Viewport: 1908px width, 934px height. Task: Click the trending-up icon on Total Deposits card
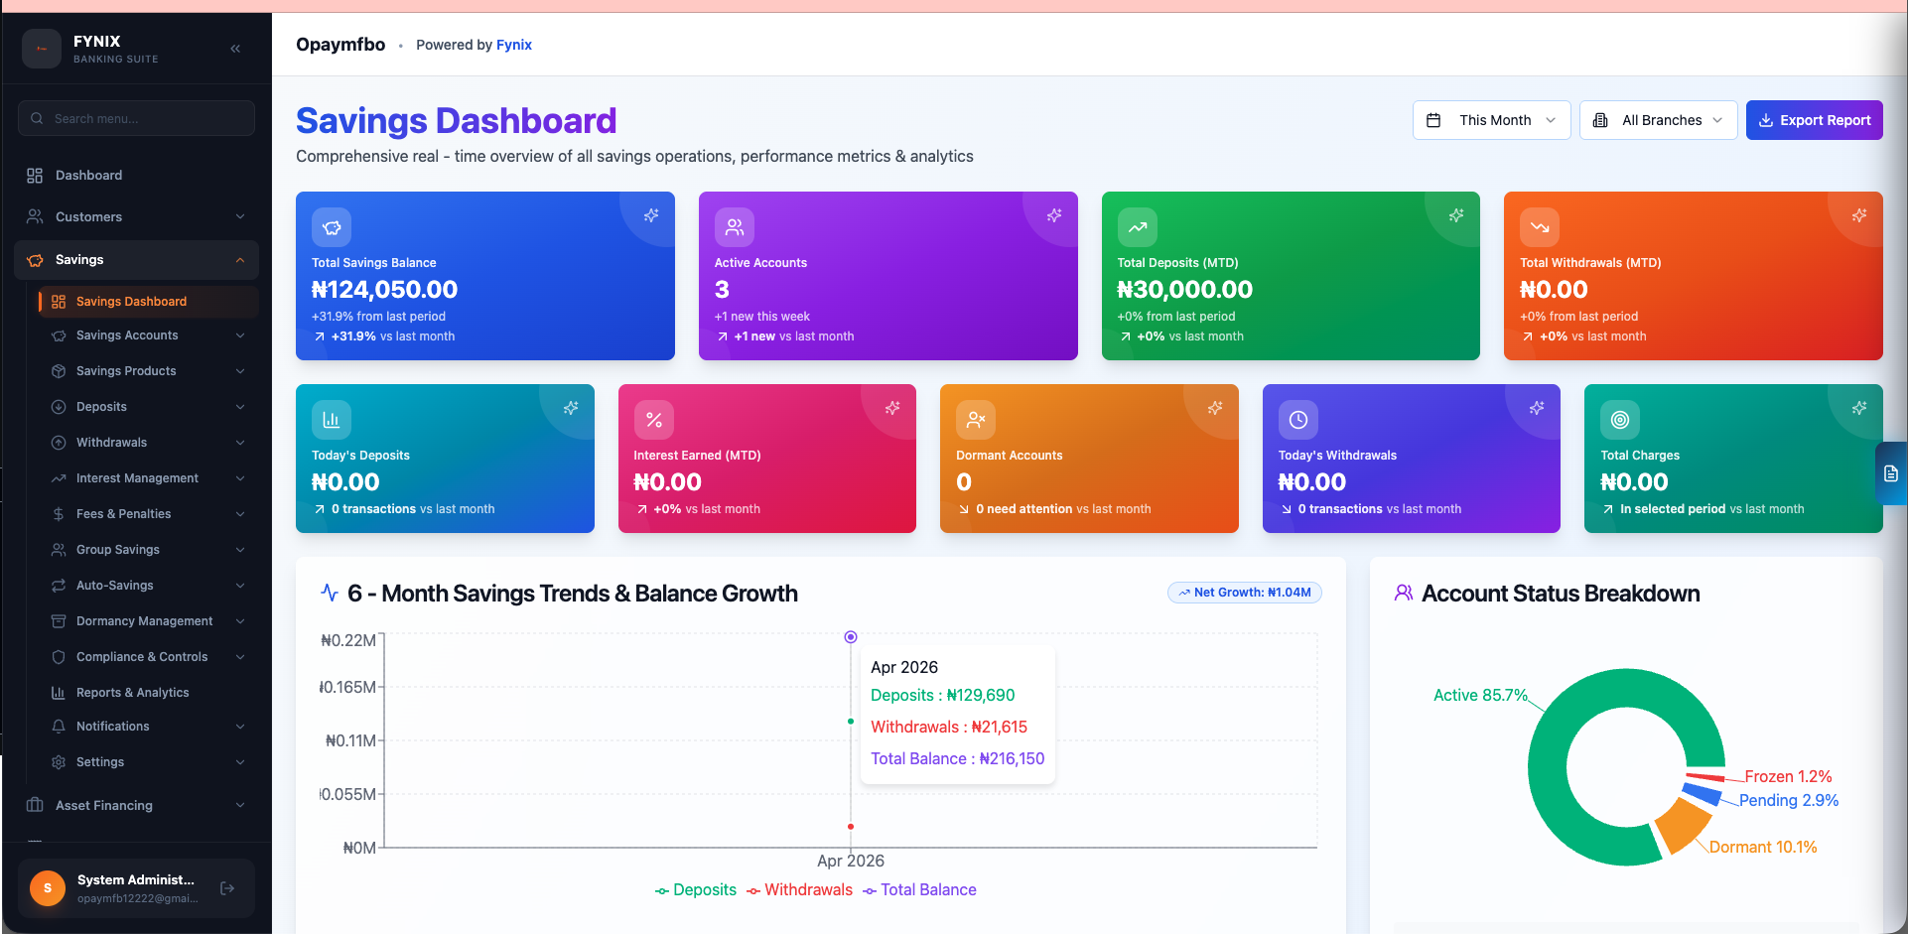pos(1138,227)
